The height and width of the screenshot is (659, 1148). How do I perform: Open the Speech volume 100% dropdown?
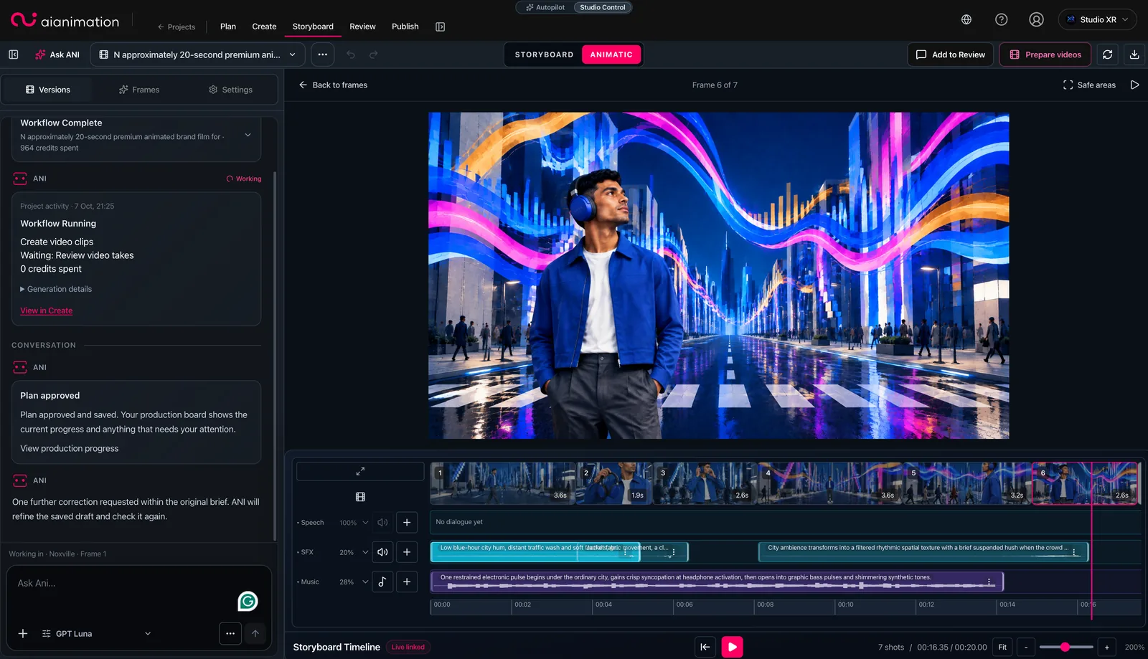tap(354, 522)
